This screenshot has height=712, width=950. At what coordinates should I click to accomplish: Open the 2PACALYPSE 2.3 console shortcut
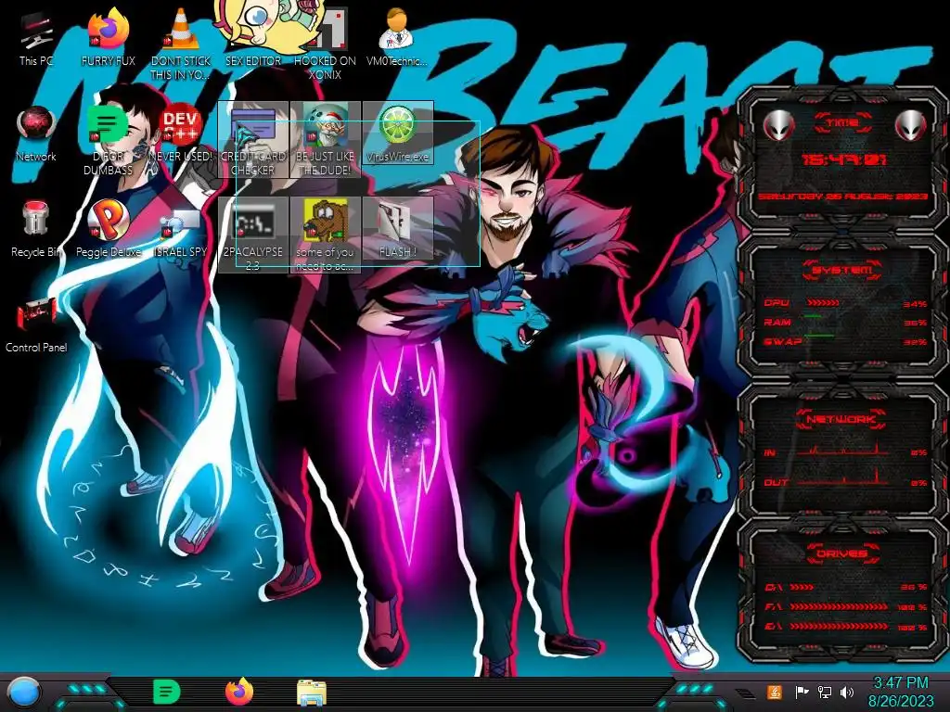[252, 235]
